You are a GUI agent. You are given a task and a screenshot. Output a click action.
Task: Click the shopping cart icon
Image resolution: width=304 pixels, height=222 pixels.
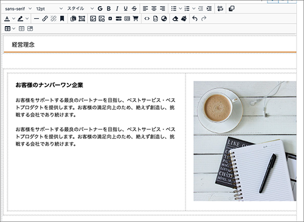(x=136, y=19)
